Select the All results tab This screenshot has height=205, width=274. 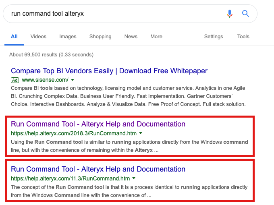(x=14, y=37)
